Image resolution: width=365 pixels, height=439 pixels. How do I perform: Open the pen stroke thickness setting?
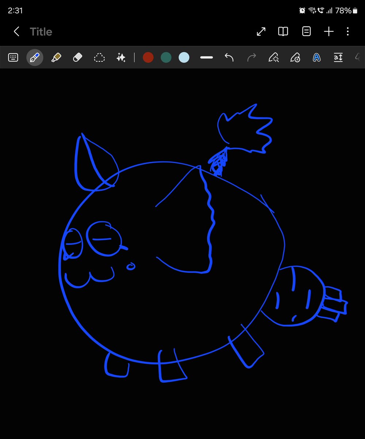(x=206, y=57)
